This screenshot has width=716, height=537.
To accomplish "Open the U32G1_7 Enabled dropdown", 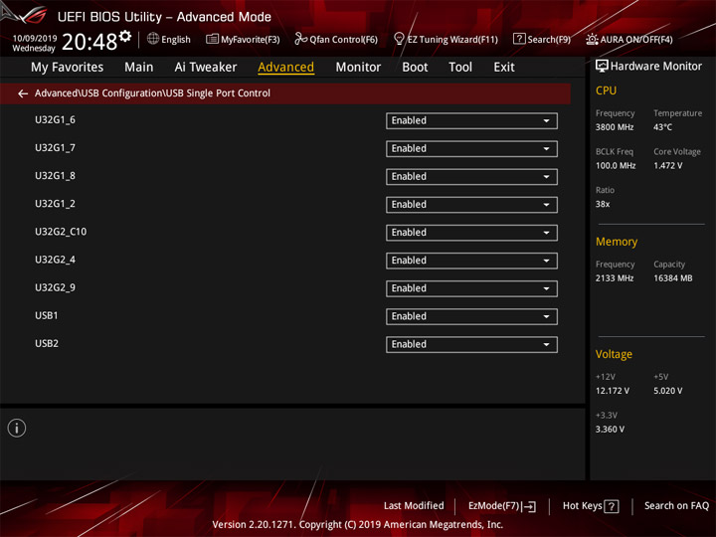I will click(x=471, y=149).
